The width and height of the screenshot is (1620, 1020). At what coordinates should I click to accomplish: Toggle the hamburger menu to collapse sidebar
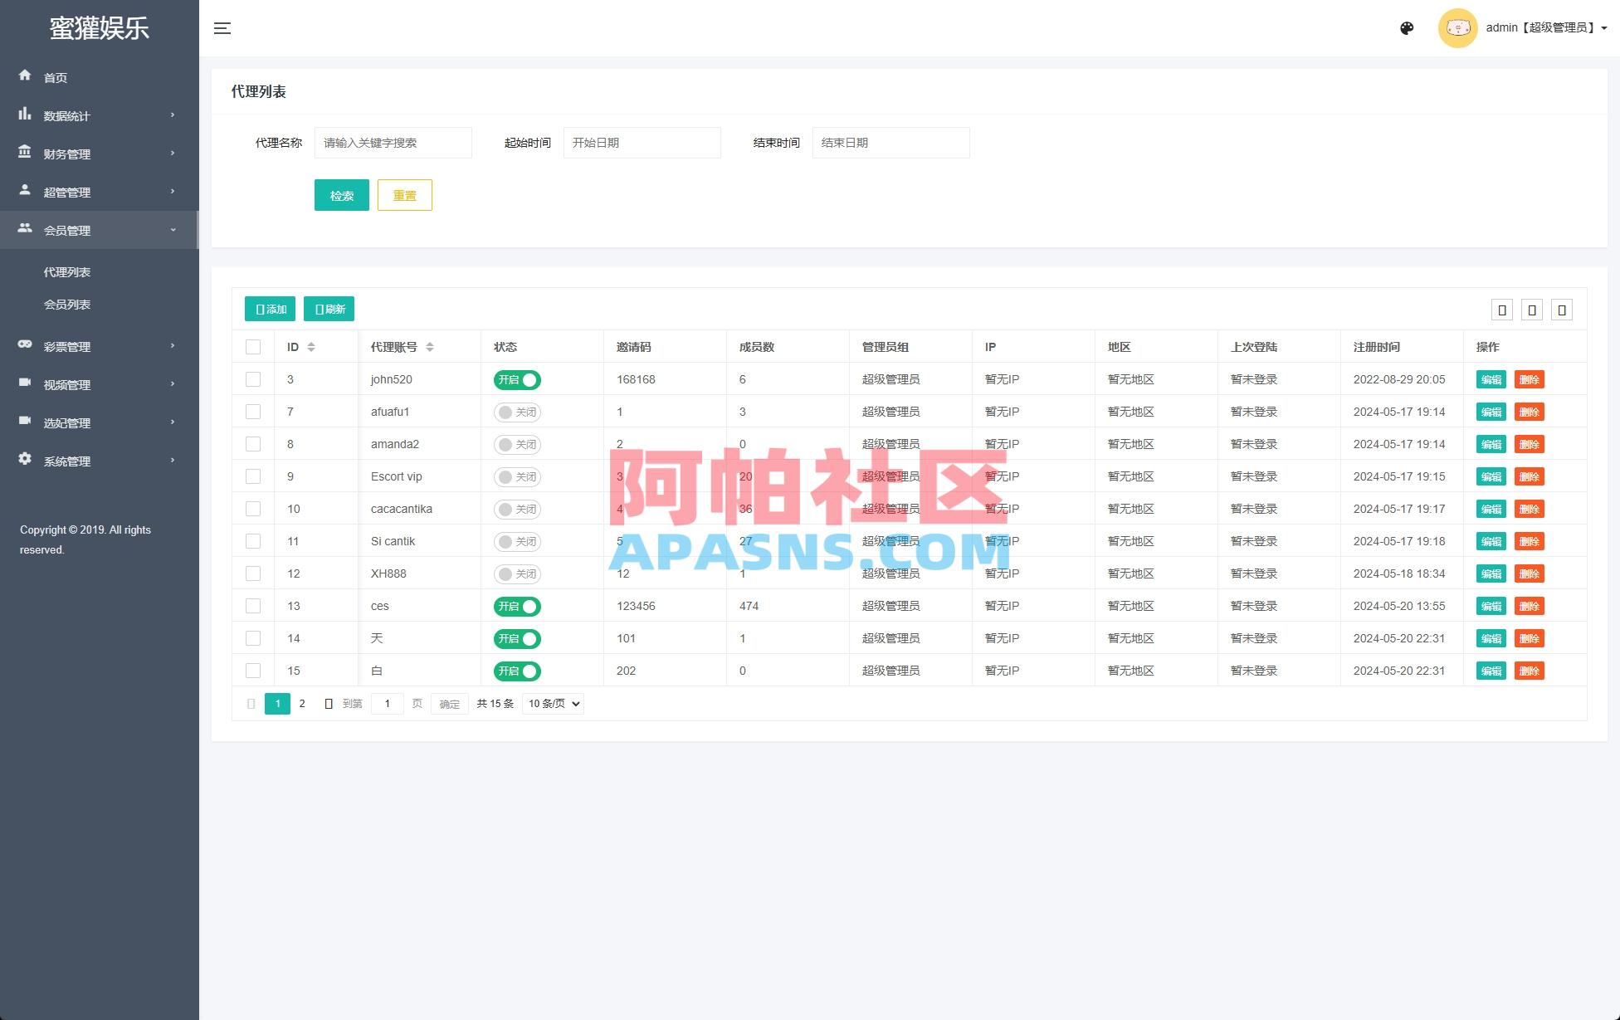point(222,27)
